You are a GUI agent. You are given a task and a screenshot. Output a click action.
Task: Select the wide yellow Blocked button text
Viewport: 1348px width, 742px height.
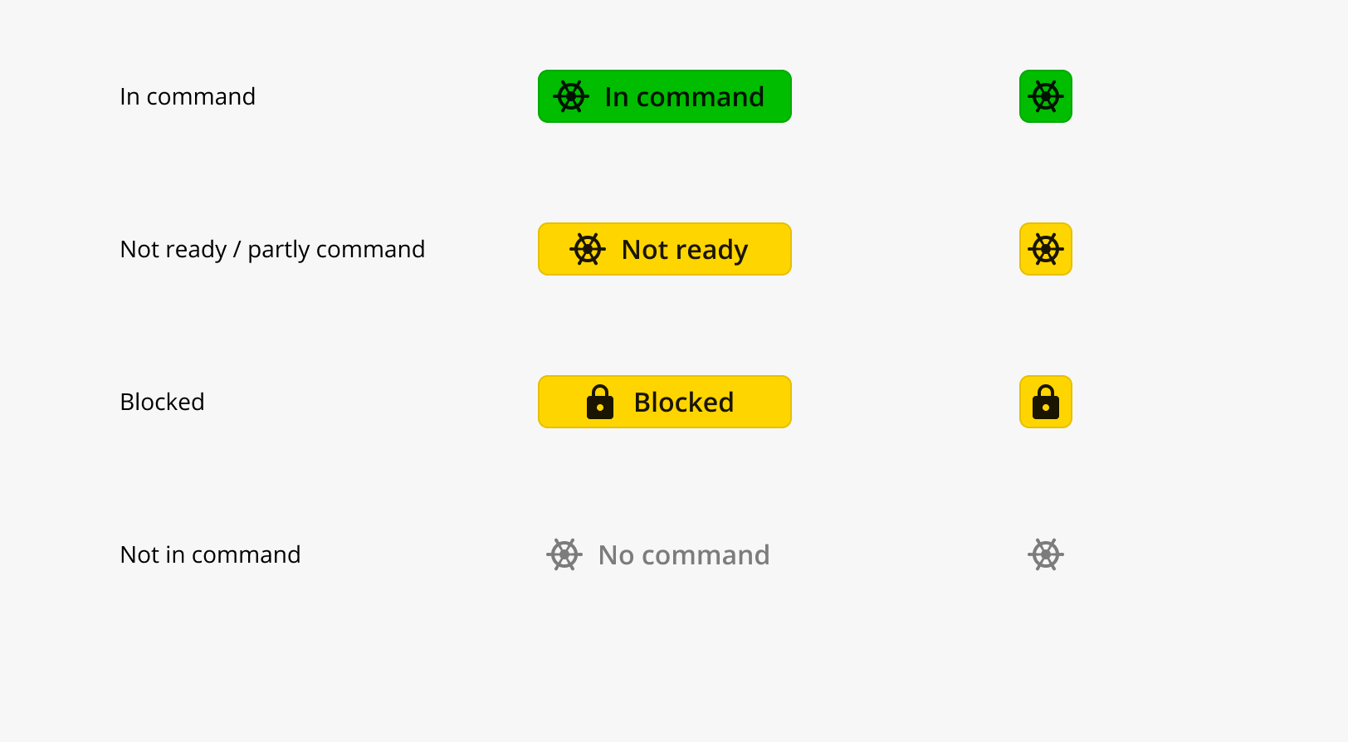[x=684, y=403]
